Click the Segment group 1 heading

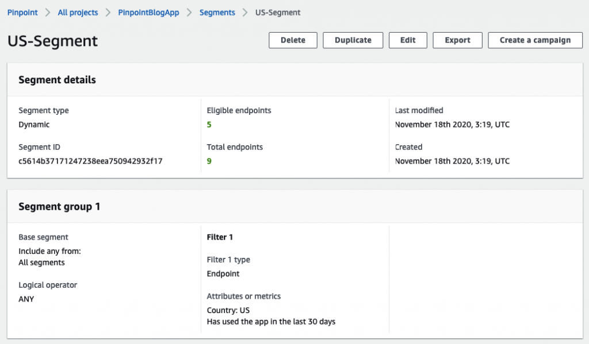point(59,207)
